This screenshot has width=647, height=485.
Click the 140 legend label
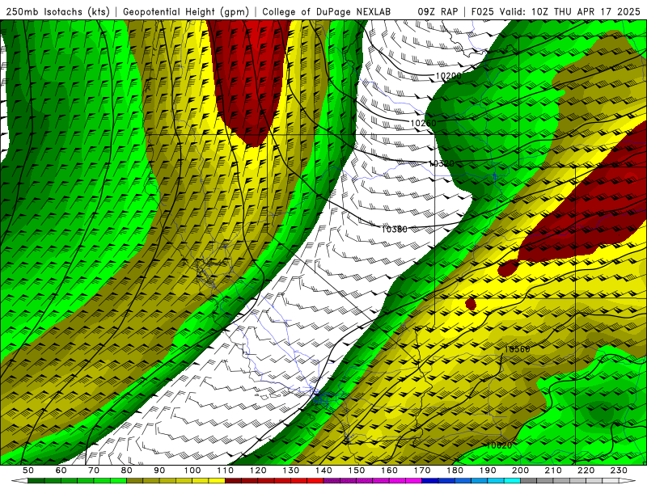[323, 470]
